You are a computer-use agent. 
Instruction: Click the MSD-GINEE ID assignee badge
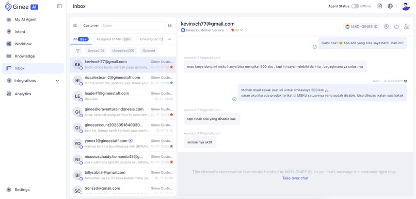(361, 26)
